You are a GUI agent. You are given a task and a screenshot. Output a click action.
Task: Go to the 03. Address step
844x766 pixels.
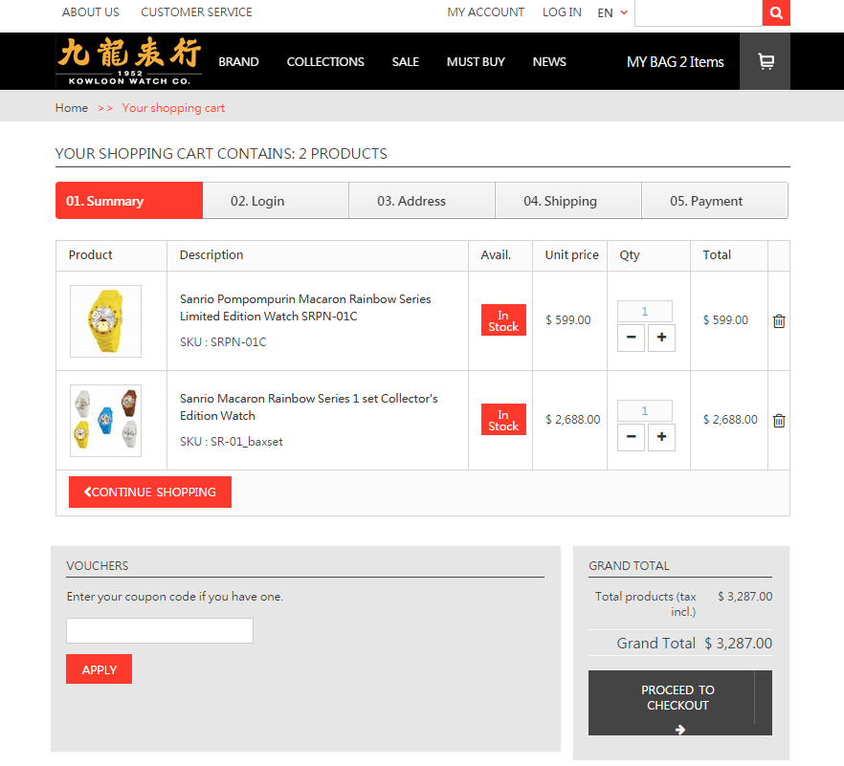pos(422,201)
